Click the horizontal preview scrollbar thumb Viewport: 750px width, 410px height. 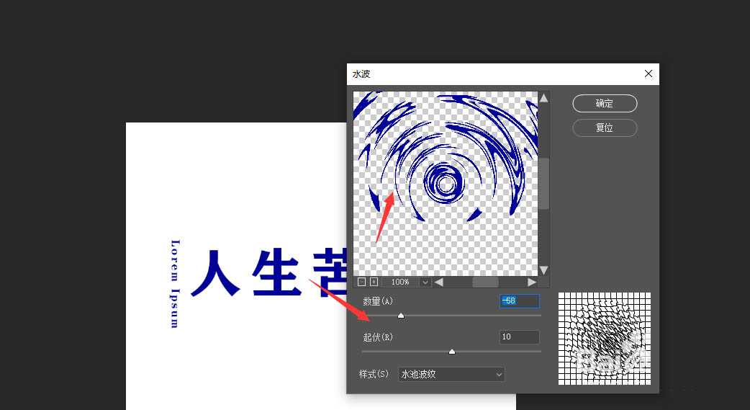pyautogui.click(x=485, y=282)
